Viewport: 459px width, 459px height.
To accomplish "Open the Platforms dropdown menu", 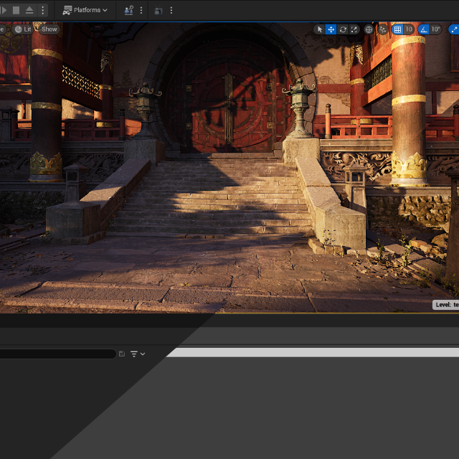I will (85, 10).
